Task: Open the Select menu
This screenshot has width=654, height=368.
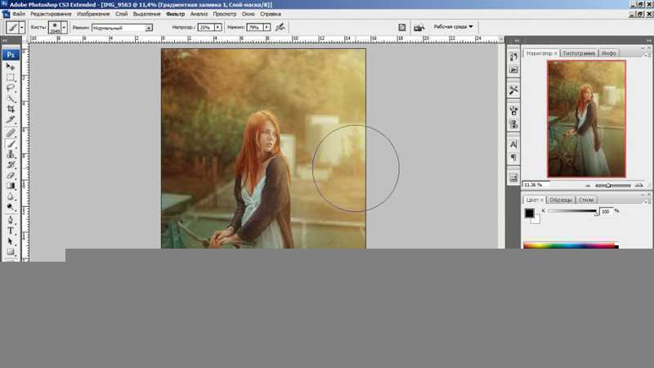Action: tap(147, 14)
